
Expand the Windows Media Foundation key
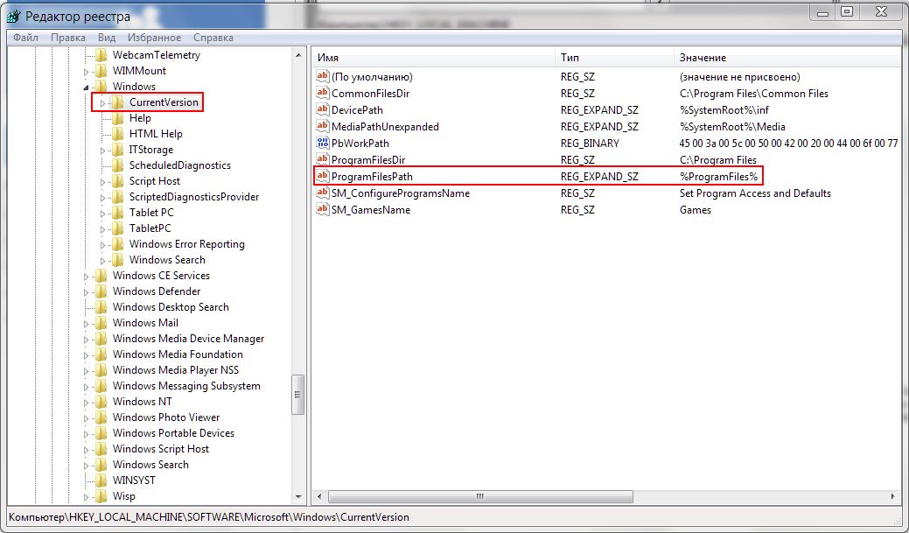86,355
